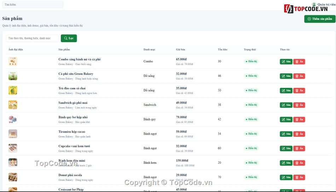Click the 'Sản phẩm' column header

click(64, 50)
